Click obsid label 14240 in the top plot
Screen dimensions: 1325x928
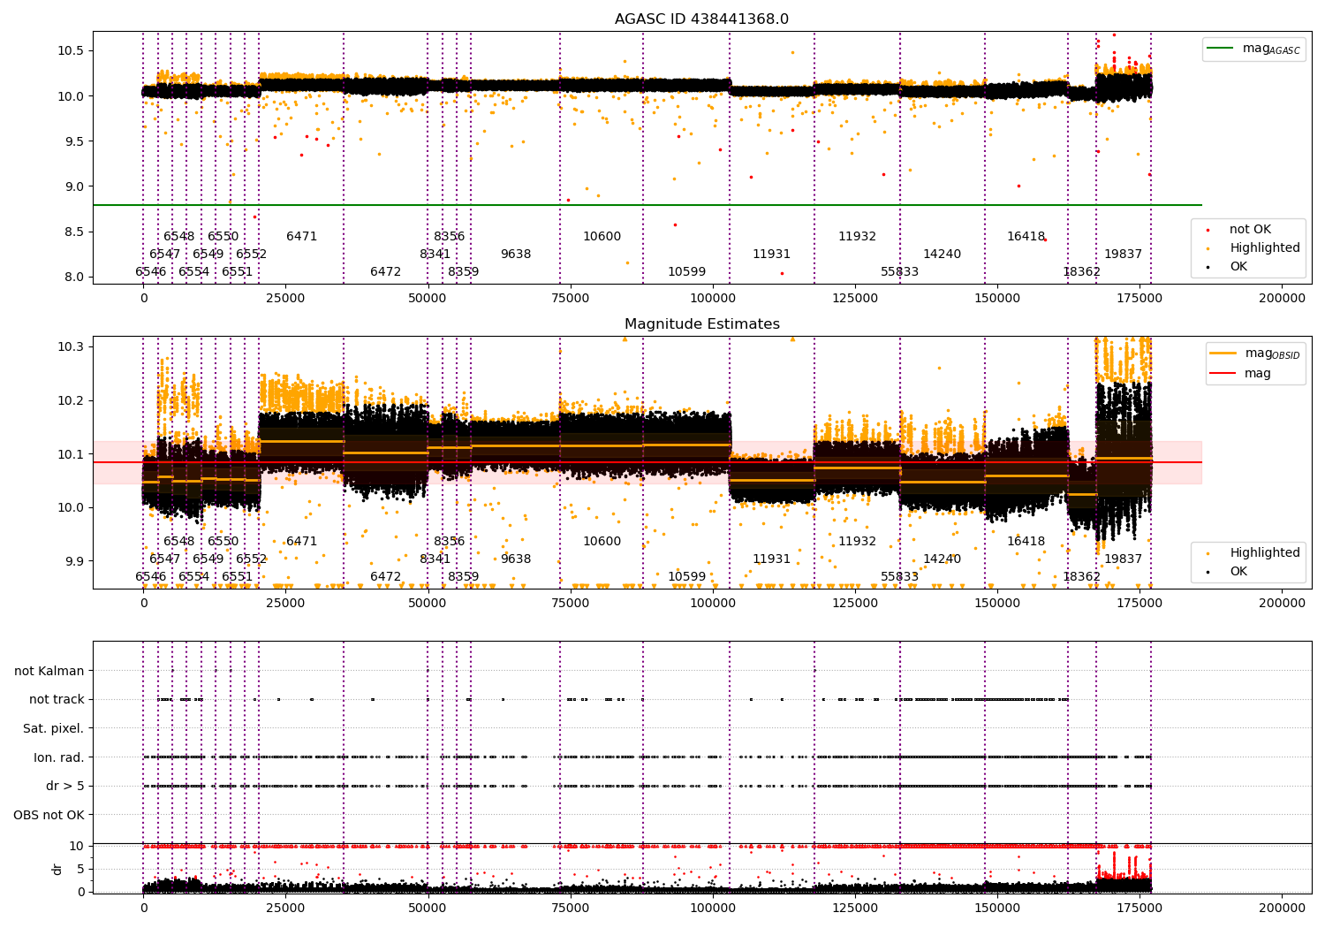coord(942,254)
